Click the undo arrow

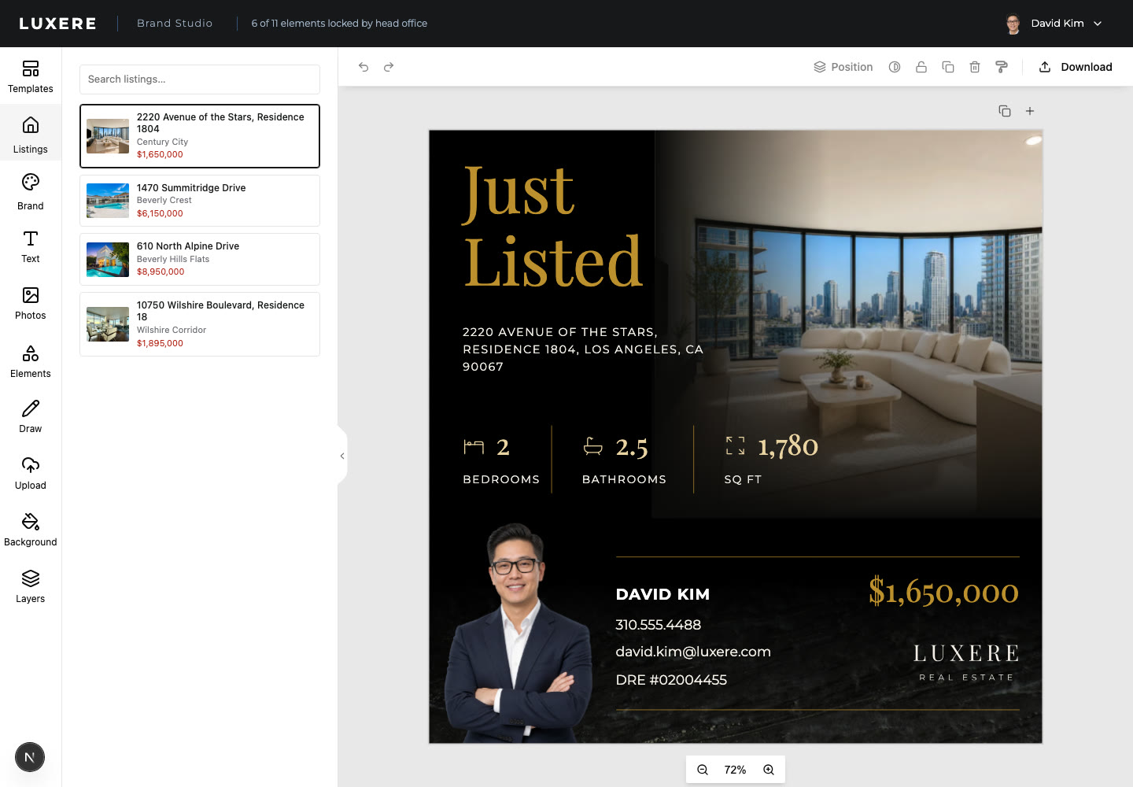(x=364, y=67)
